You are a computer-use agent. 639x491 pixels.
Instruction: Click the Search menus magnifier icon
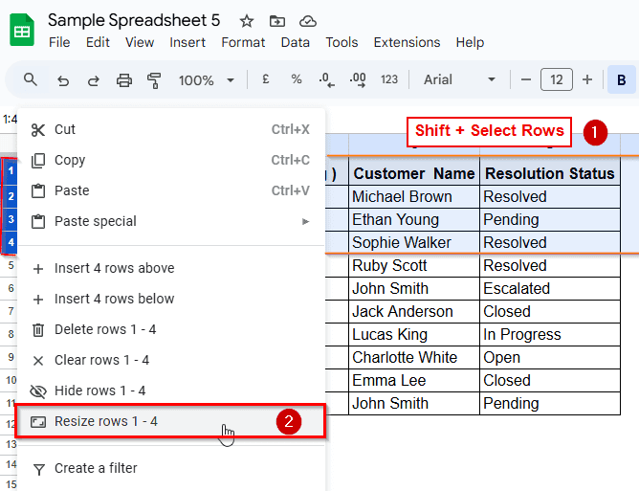pos(31,79)
